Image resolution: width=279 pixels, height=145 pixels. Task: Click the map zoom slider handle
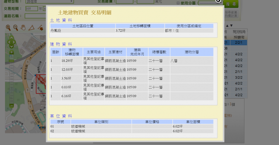click(x=11, y=61)
